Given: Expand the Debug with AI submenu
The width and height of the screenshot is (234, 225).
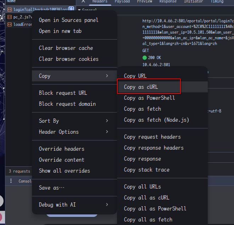Looking at the screenshot, I should pos(74,205).
